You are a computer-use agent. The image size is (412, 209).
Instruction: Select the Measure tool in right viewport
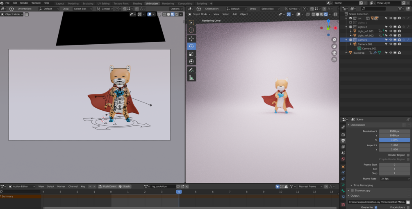coord(191,78)
